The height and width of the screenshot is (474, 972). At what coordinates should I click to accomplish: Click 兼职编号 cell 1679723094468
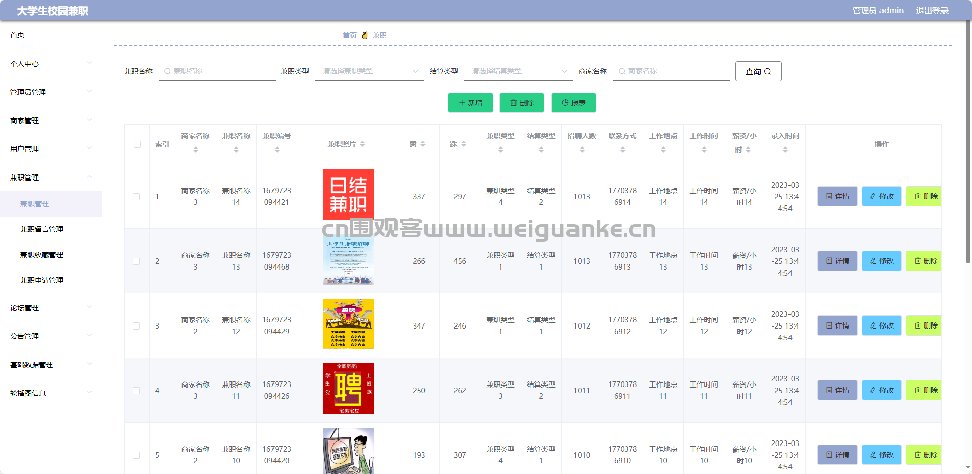pos(277,261)
